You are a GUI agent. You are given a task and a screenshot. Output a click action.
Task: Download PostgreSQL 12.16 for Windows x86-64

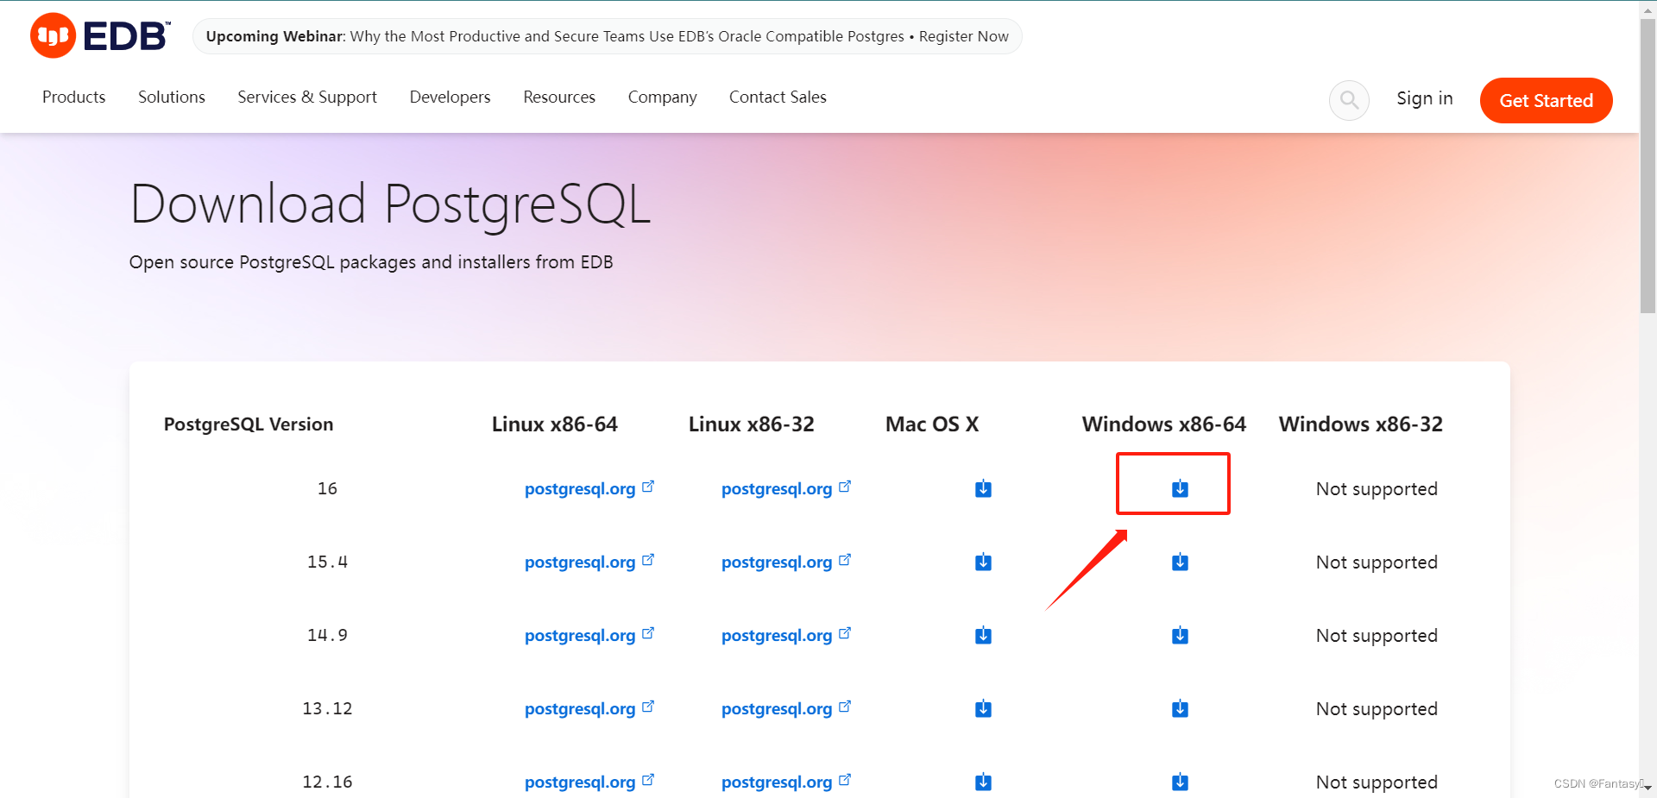coord(1180,782)
